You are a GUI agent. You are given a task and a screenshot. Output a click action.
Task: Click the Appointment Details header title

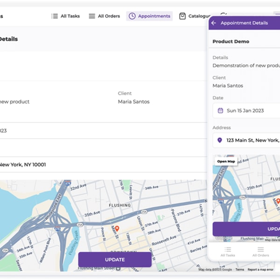coord(244,23)
